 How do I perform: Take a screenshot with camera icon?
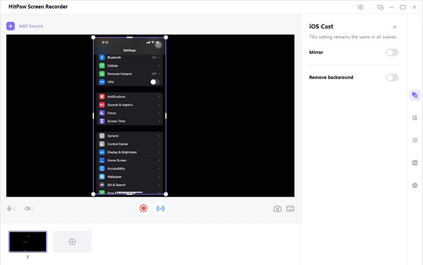(x=277, y=208)
